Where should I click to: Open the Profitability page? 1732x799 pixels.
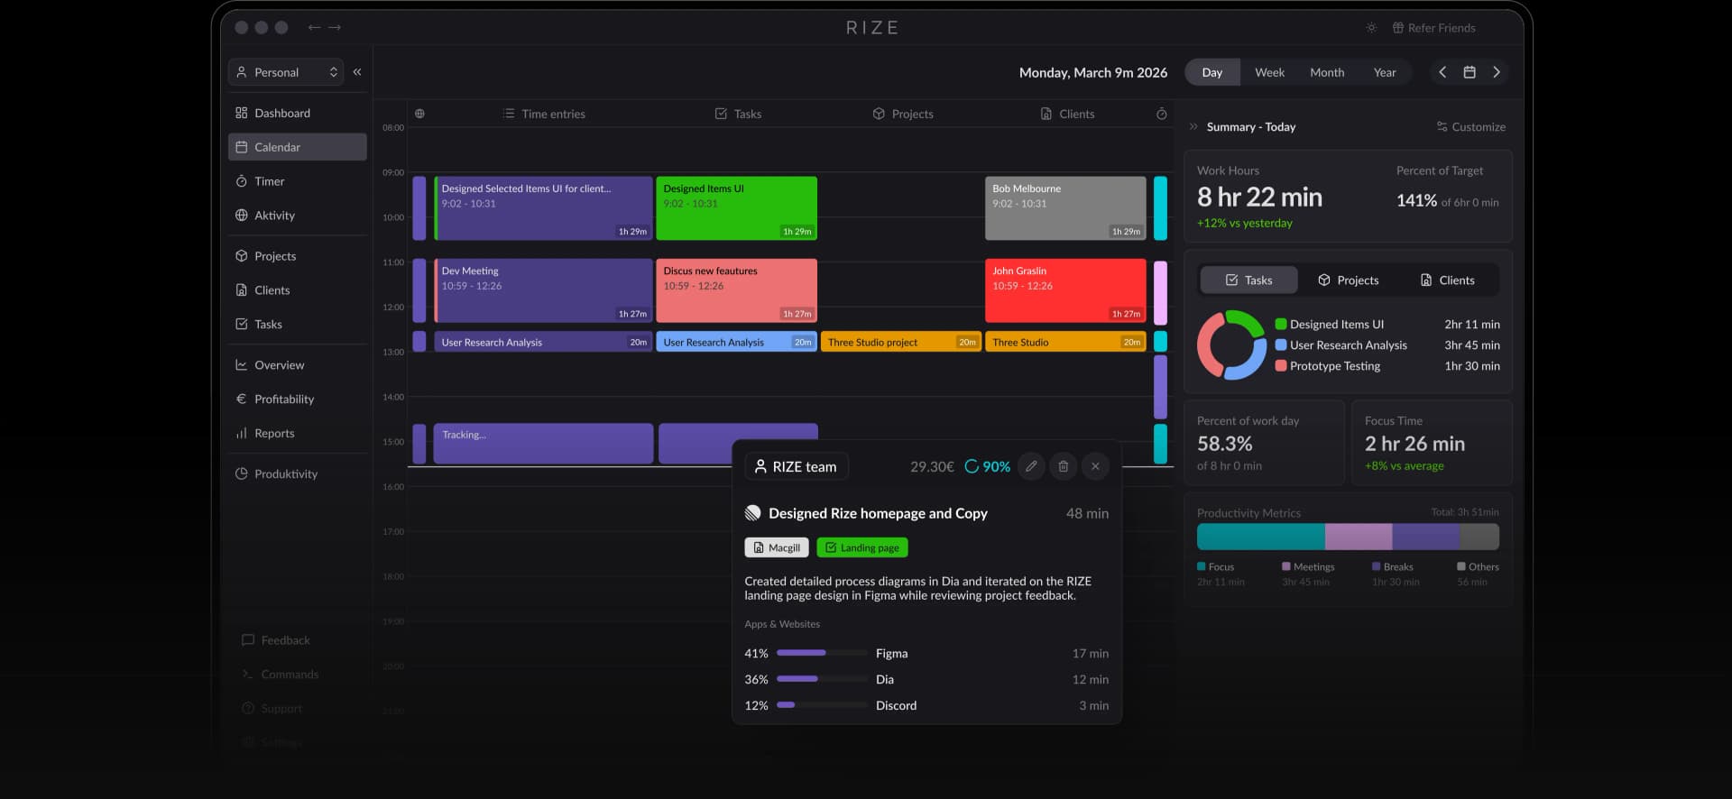[x=297, y=399]
